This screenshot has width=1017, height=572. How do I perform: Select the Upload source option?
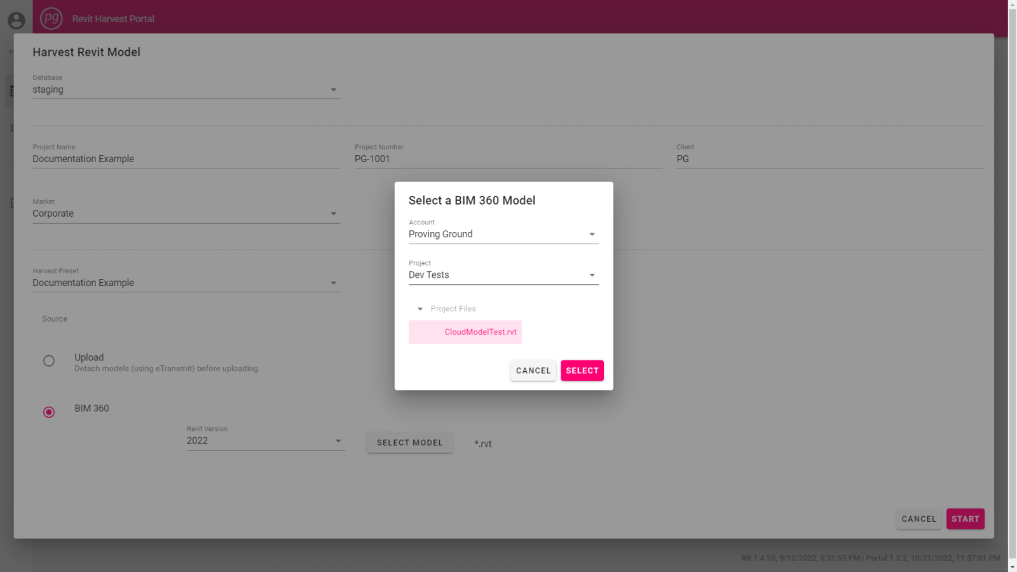tap(49, 360)
